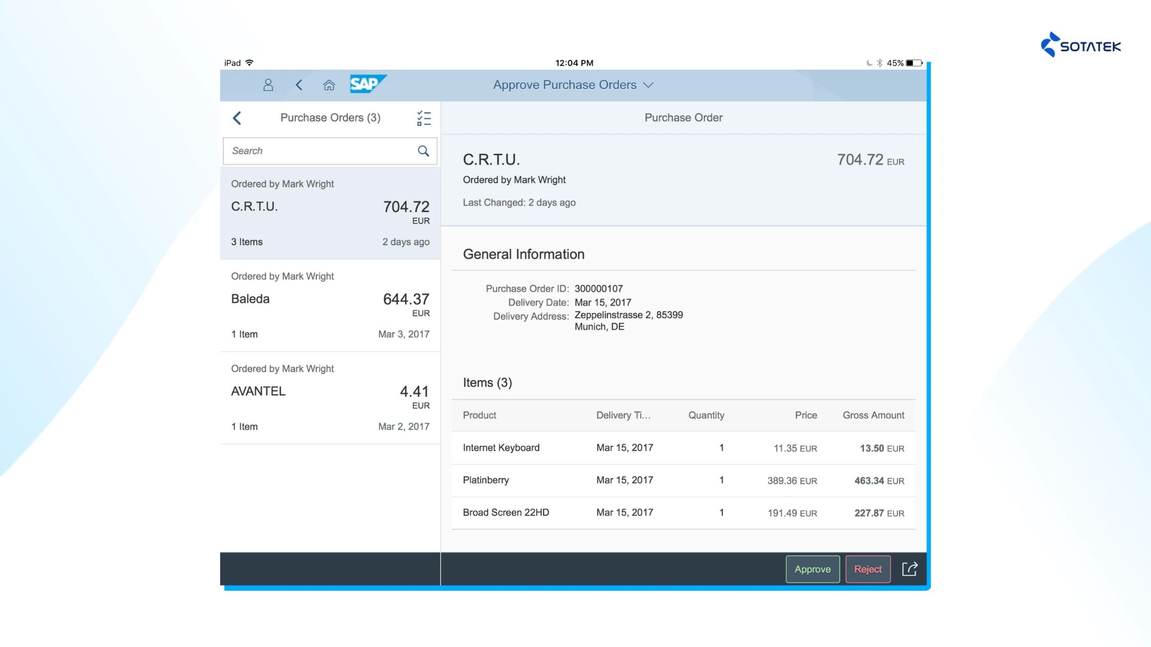Approve the purchase order
The image size is (1151, 647).
[x=813, y=569]
